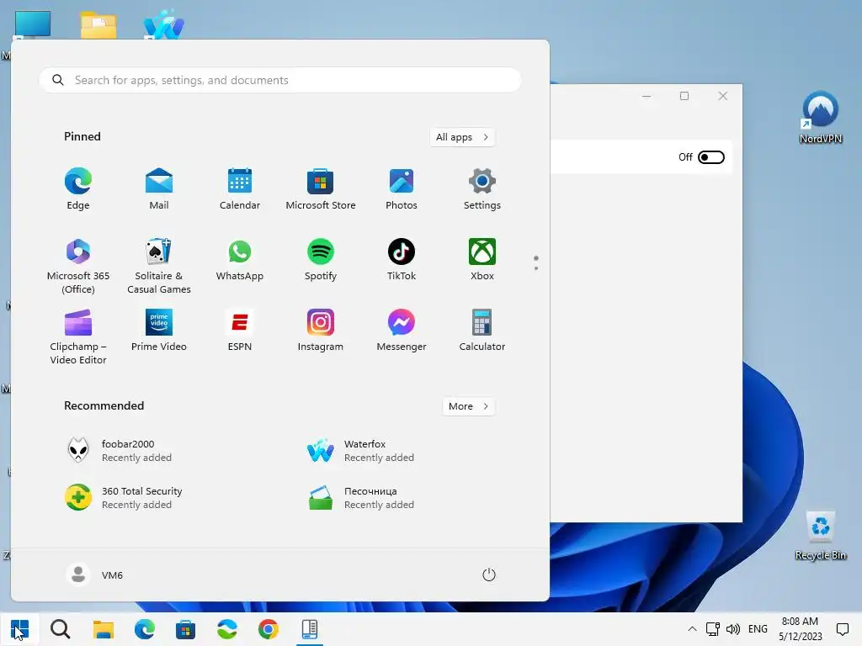Maximize the background window
Viewport: 862px width, 646px height.
684,96
